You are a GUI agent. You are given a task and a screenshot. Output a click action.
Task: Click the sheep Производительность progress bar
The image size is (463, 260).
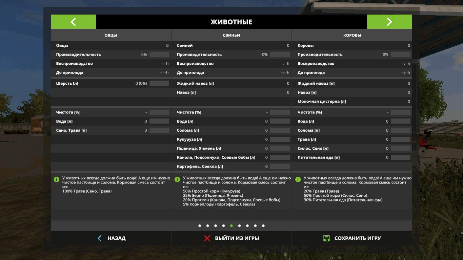tap(159, 55)
